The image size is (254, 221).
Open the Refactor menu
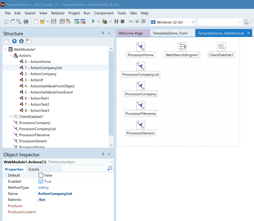[x=58, y=13]
